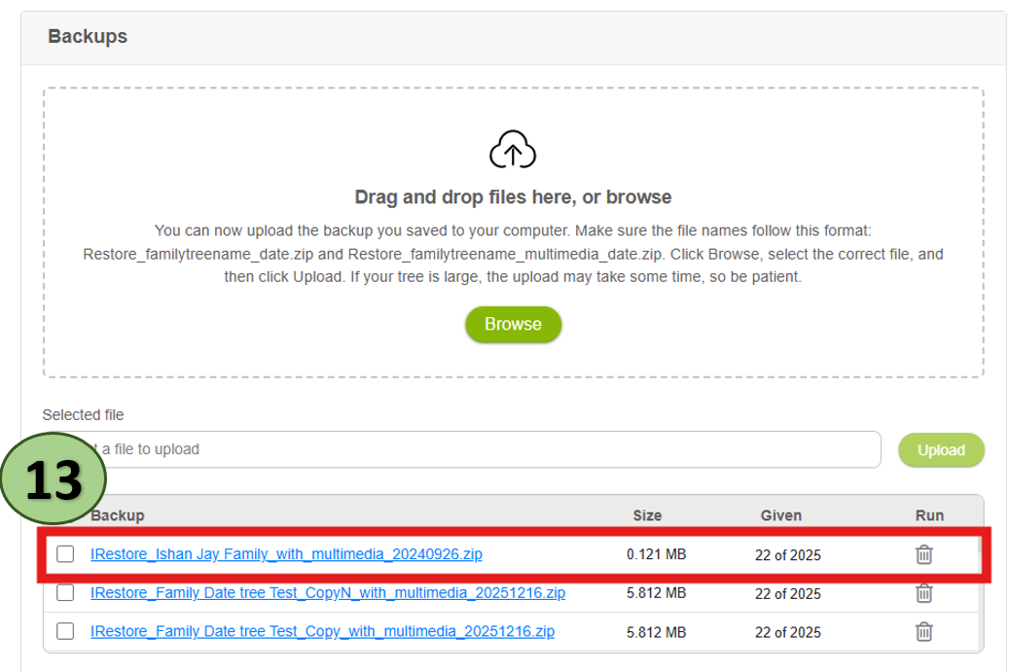Click the Run column header
Viewport: 1009px width, 672px height.
click(x=929, y=515)
